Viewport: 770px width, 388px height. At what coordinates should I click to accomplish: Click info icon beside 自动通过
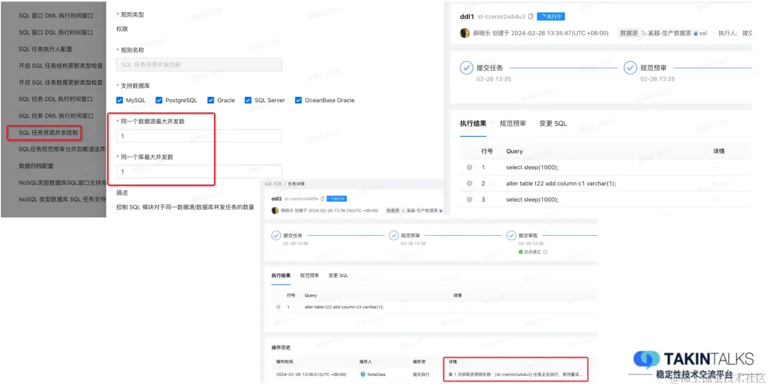pos(545,252)
